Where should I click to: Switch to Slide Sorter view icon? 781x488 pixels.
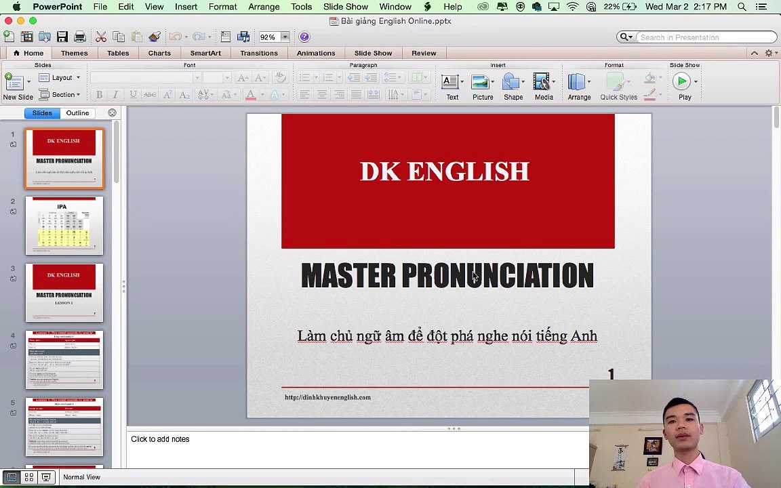29,477
